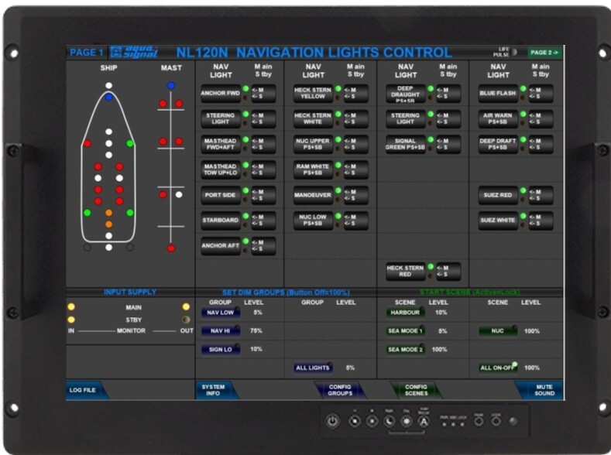The width and height of the screenshot is (611, 455).
Task: Start the HARBOUR scene
Action: (x=405, y=312)
